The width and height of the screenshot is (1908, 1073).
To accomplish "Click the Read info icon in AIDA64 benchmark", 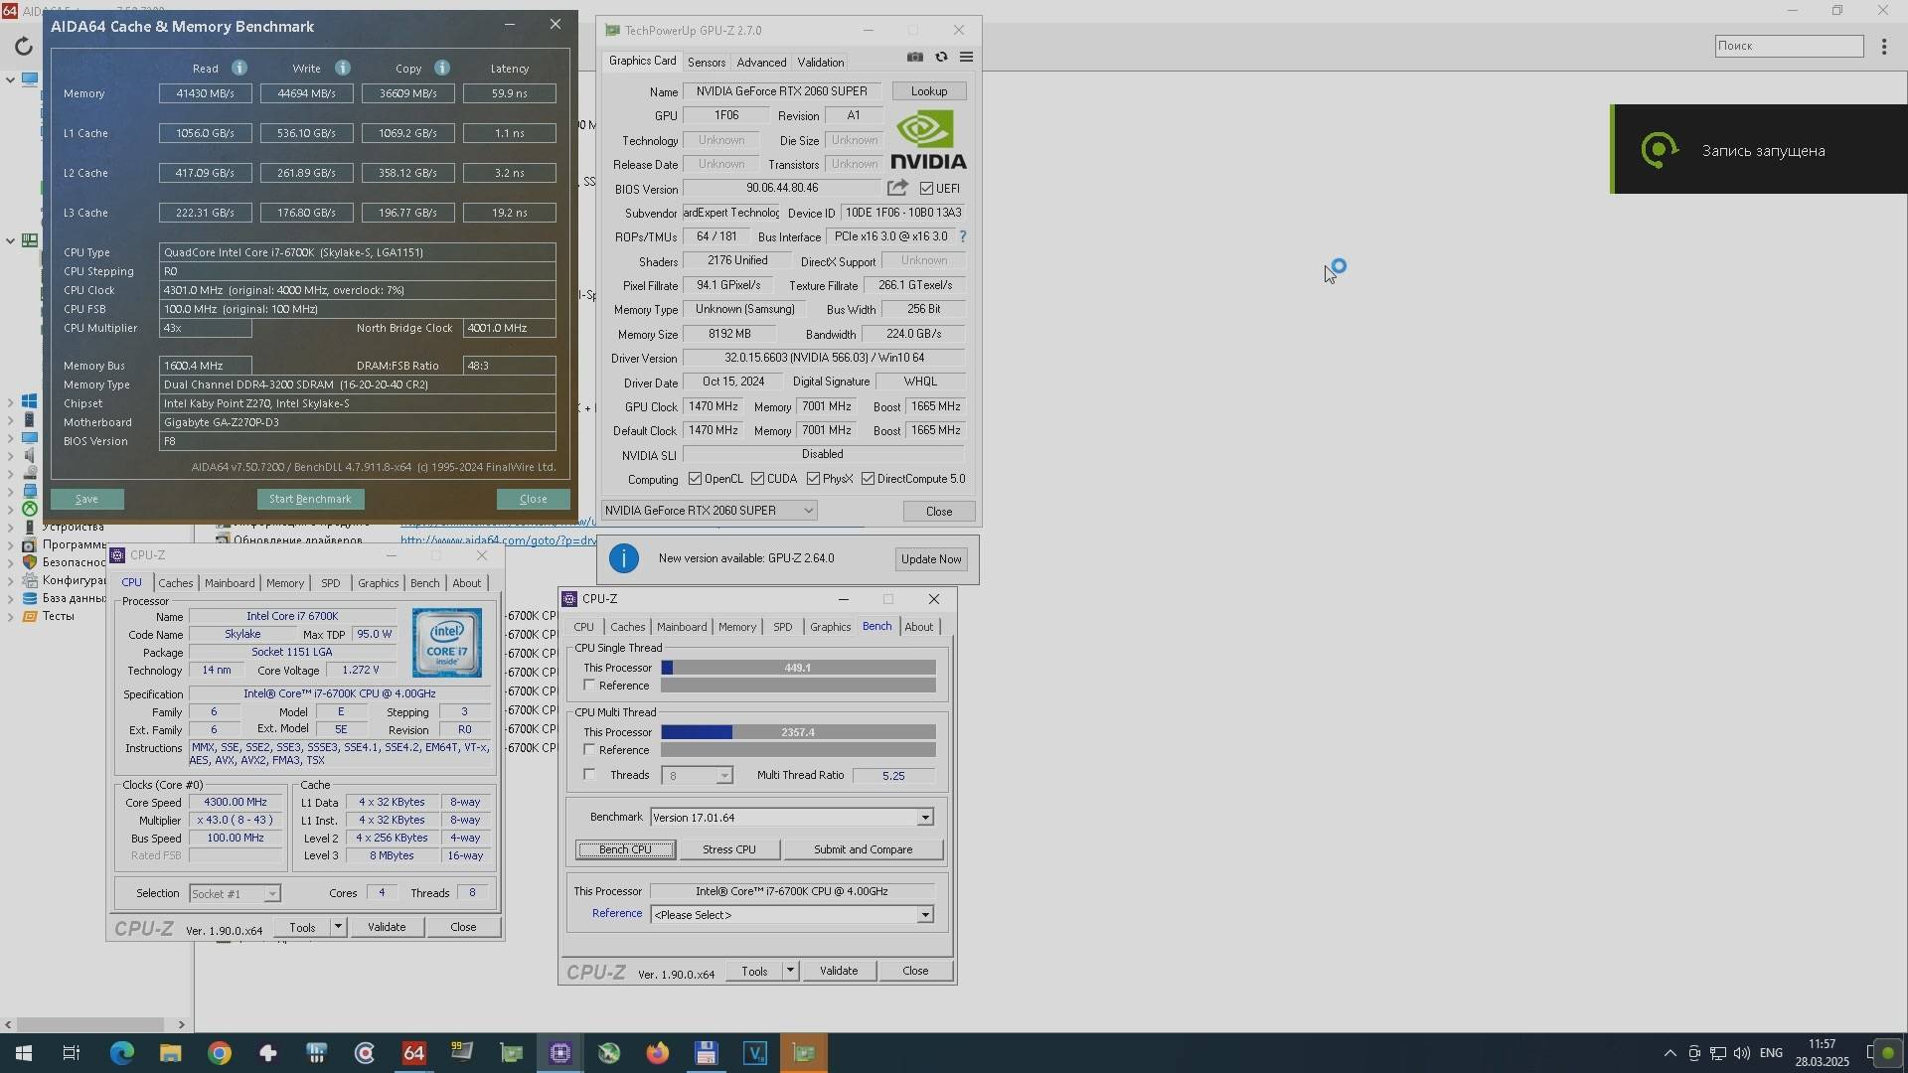I will tap(239, 68).
